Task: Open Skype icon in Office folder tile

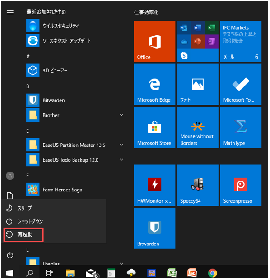Action: (184, 56)
